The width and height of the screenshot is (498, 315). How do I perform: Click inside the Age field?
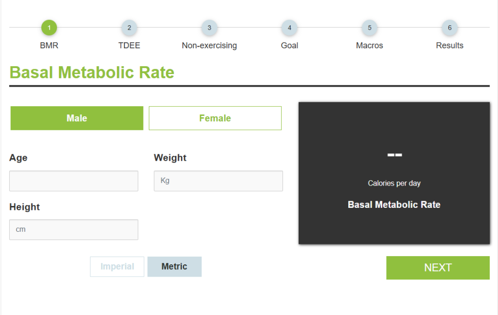click(73, 181)
